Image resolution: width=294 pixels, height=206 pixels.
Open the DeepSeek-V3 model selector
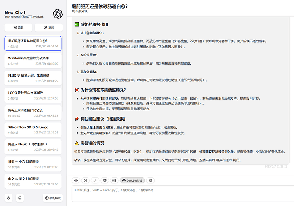tap(133, 180)
